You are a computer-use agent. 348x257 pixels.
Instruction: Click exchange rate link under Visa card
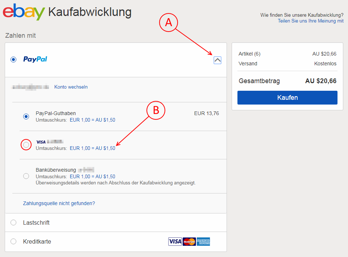pyautogui.click(x=92, y=148)
